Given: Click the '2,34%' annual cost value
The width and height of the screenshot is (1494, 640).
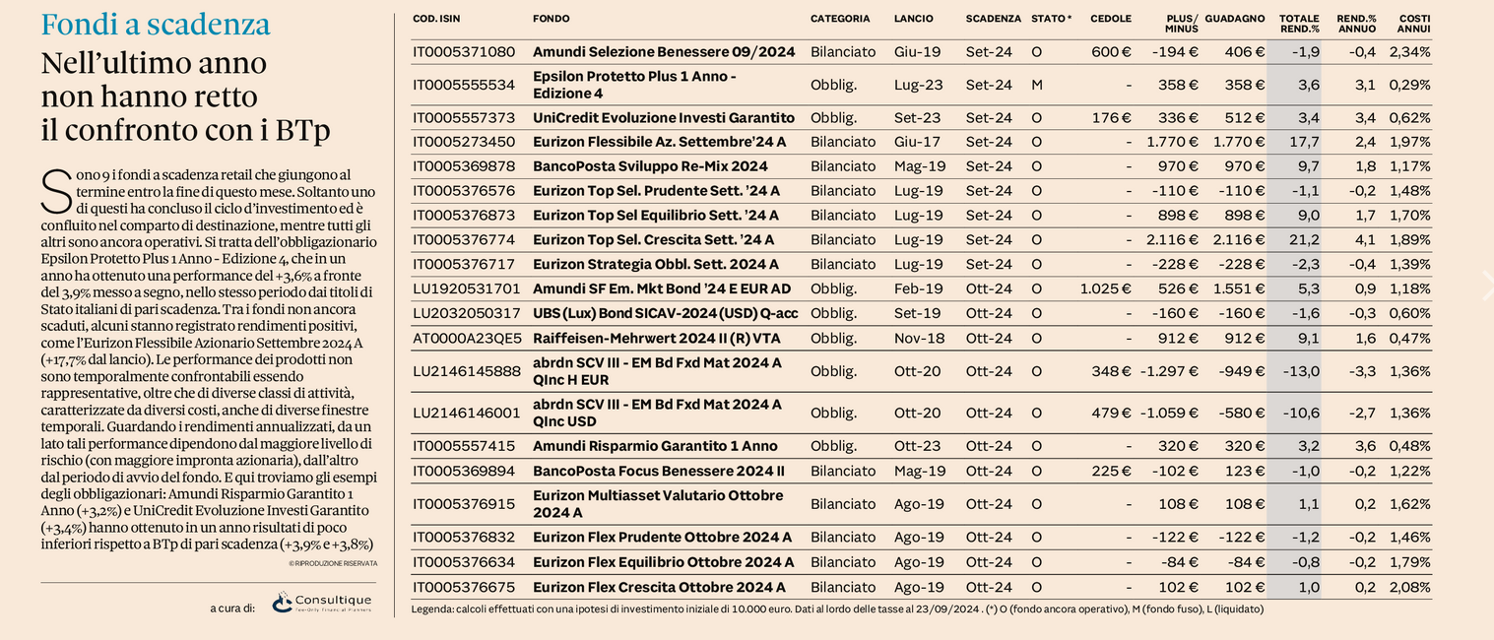Looking at the screenshot, I should click(1410, 52).
